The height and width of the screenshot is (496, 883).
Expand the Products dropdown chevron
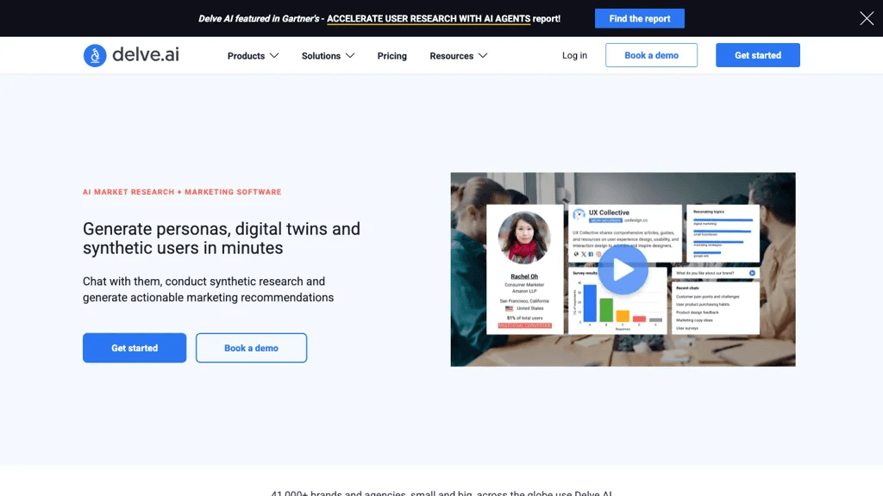(274, 56)
